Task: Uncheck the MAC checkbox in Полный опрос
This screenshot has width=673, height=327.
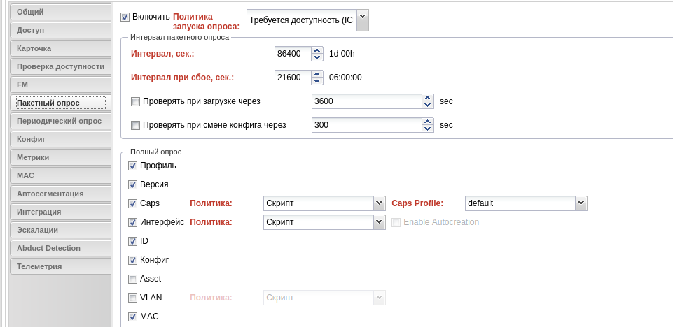Action: pyautogui.click(x=132, y=317)
